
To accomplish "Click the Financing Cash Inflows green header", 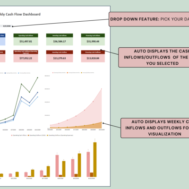I will click(93, 35).
